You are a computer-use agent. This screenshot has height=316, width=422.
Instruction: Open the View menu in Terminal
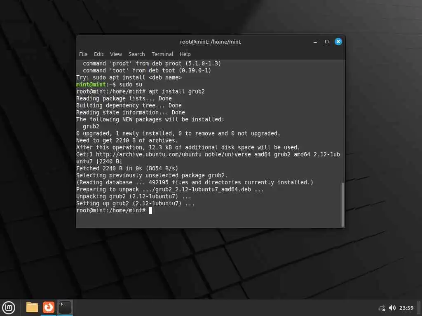tap(116, 54)
